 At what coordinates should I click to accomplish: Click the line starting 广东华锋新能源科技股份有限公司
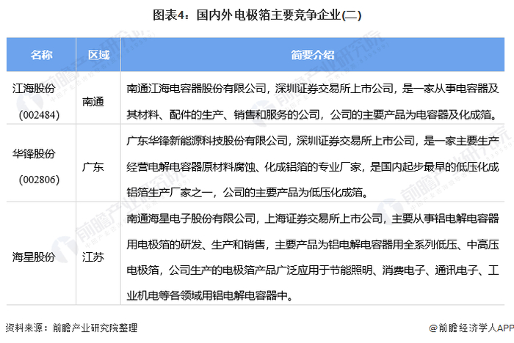click(312, 141)
